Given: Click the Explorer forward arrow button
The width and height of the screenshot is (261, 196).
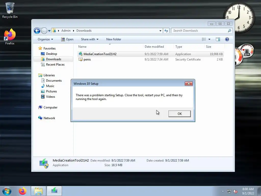Looking at the screenshot, I should click(x=44, y=31).
